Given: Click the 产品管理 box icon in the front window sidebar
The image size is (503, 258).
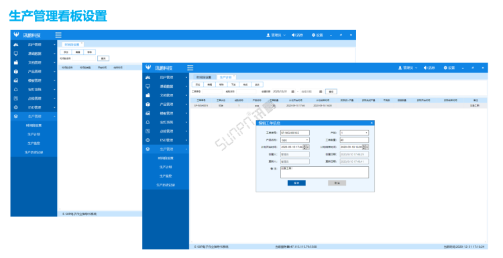Looking at the screenshot, I should point(148,104).
